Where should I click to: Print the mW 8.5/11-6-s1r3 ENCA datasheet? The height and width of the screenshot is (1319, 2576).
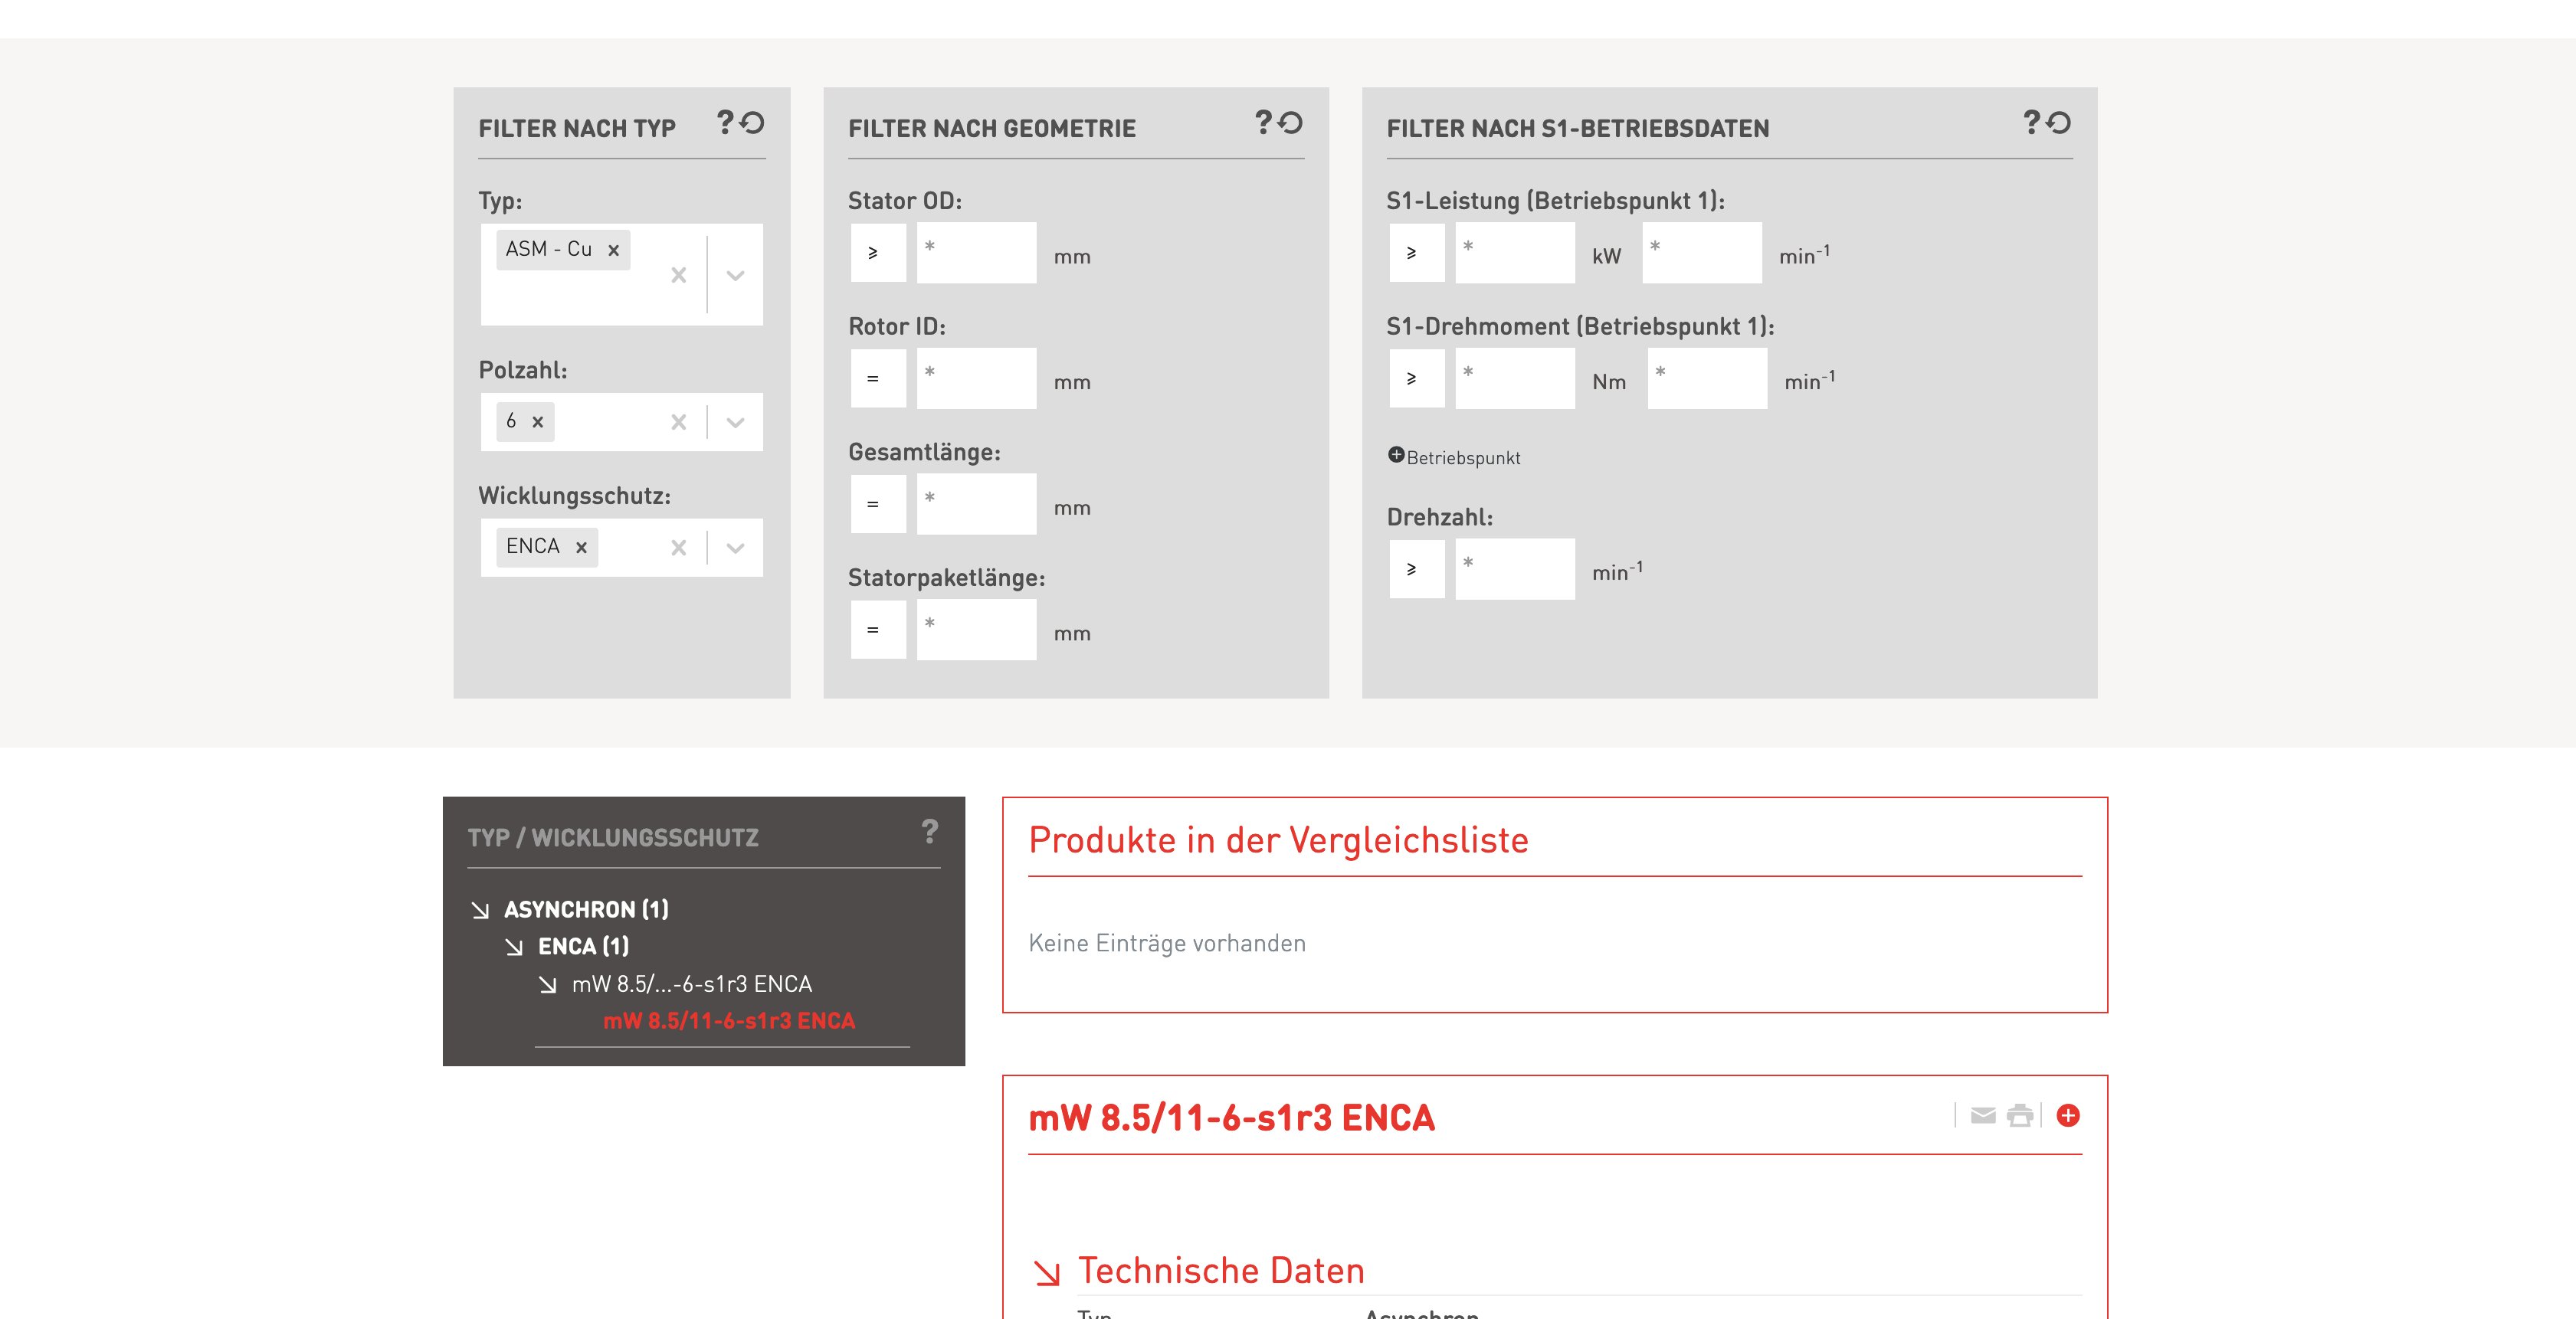pyautogui.click(x=2019, y=1115)
